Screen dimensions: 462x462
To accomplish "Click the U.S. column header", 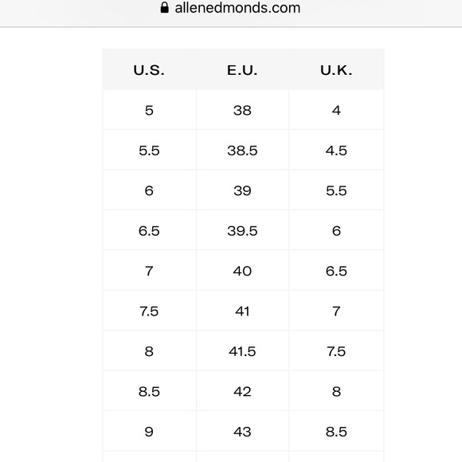I will click(149, 69).
